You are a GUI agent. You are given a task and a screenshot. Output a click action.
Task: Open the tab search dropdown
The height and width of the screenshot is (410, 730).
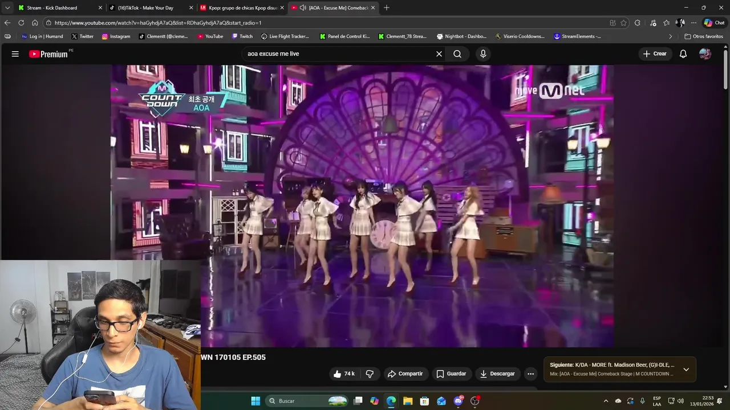point(7,8)
